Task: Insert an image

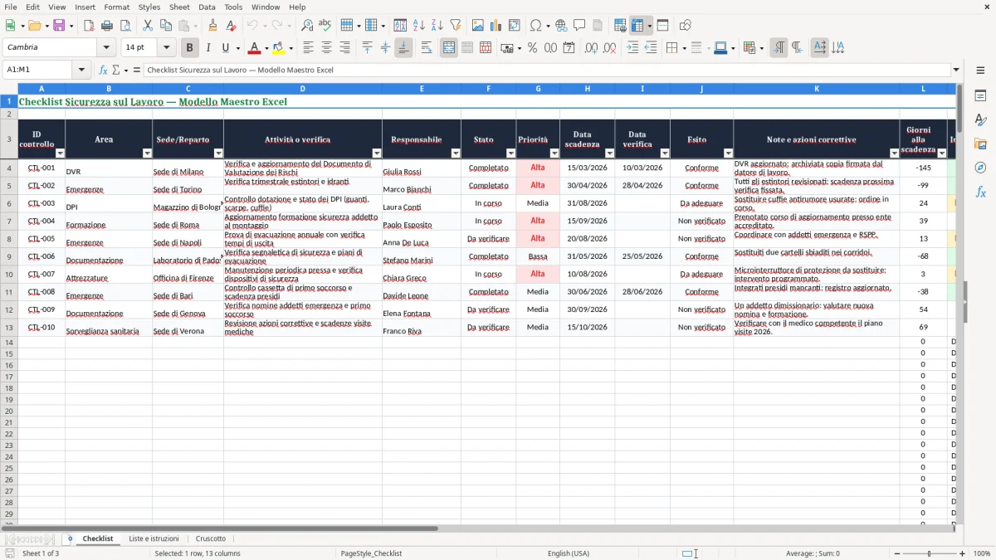Action: 478,26
